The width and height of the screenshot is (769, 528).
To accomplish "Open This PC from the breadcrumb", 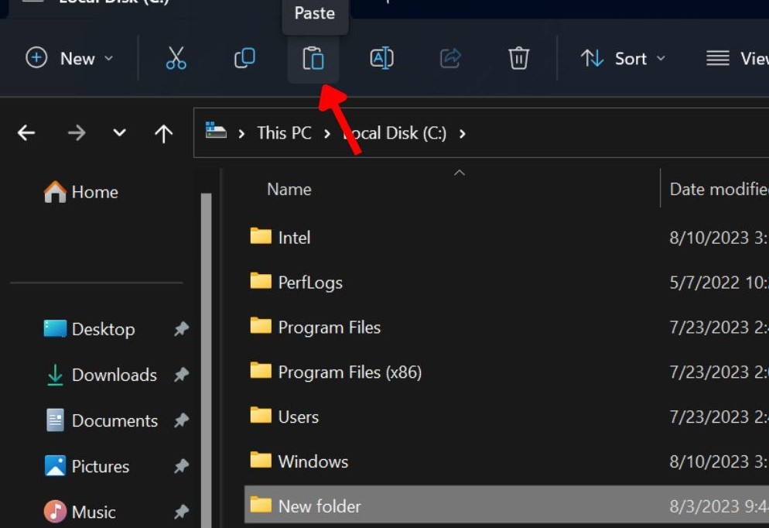I will (284, 132).
